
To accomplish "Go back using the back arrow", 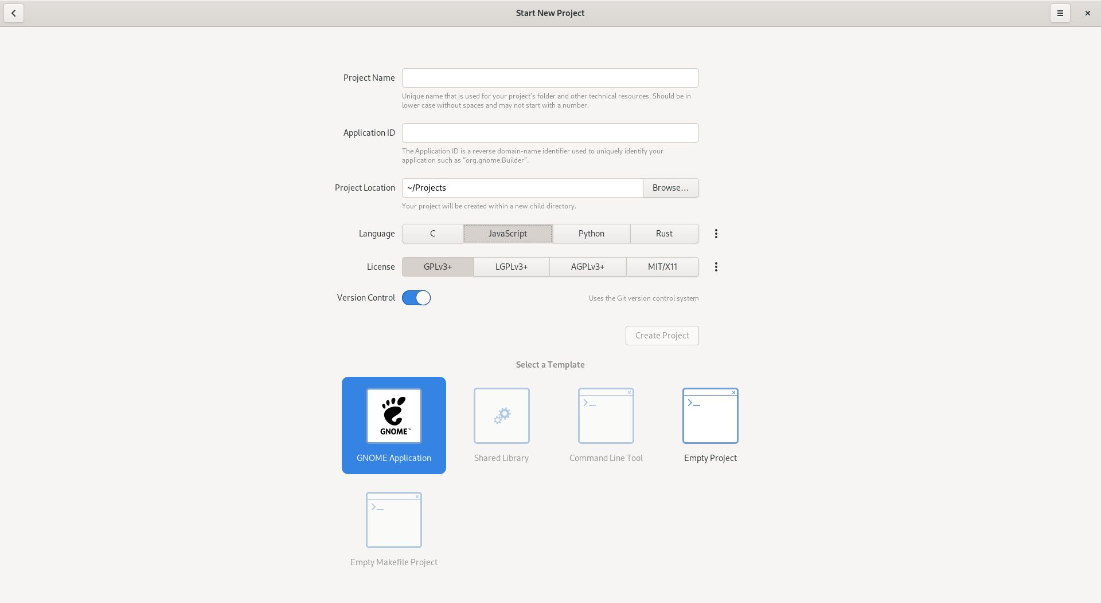I will (13, 13).
